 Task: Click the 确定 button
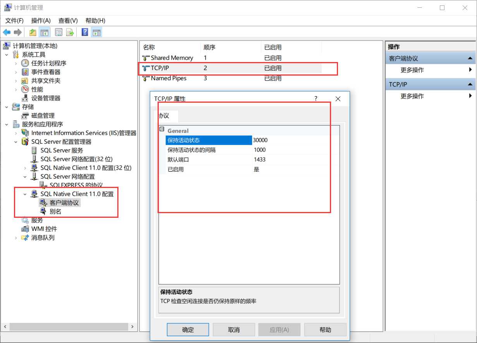tap(188, 330)
